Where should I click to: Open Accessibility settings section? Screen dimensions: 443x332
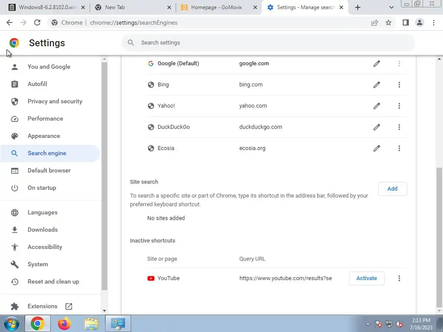coord(50,247)
